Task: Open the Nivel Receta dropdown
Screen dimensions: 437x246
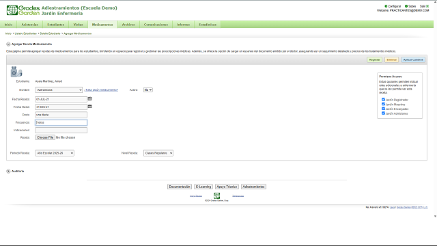Action: coord(158,153)
